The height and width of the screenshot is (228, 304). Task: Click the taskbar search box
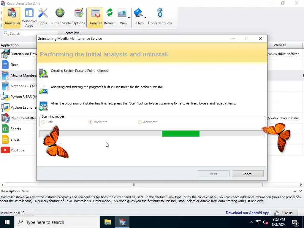coord(57,222)
